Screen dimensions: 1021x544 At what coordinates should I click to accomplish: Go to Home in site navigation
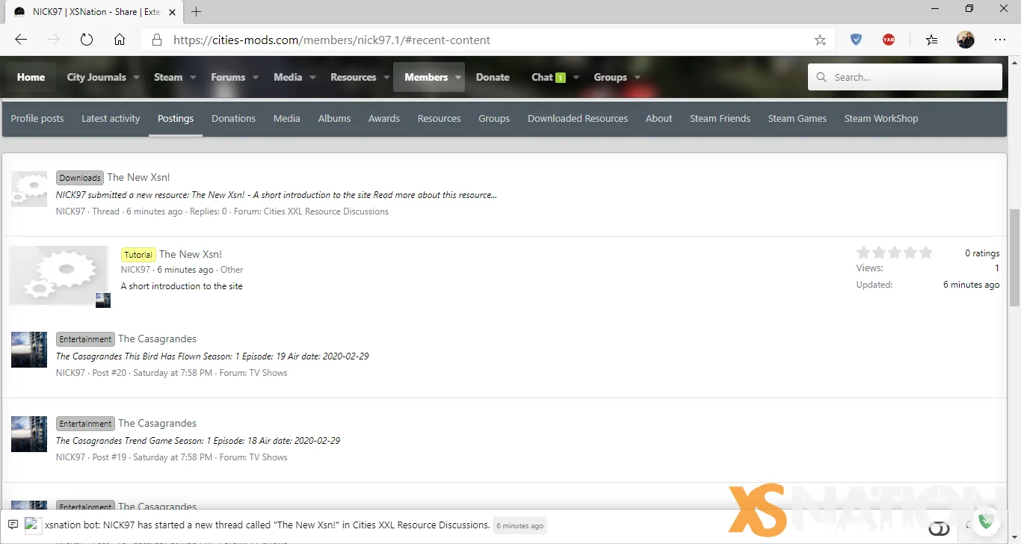tap(31, 77)
